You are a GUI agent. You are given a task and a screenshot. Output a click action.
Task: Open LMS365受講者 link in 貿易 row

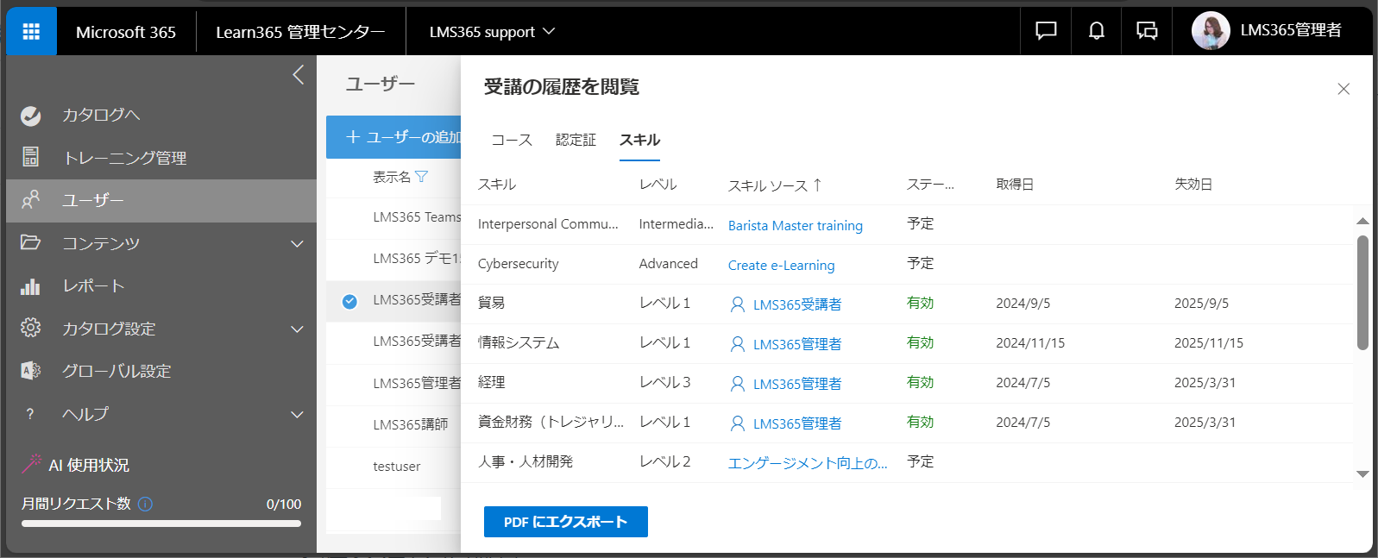tap(797, 304)
